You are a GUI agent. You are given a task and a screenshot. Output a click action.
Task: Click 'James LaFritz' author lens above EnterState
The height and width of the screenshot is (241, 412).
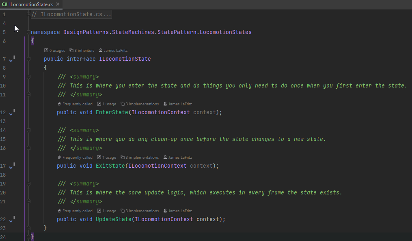(x=178, y=104)
